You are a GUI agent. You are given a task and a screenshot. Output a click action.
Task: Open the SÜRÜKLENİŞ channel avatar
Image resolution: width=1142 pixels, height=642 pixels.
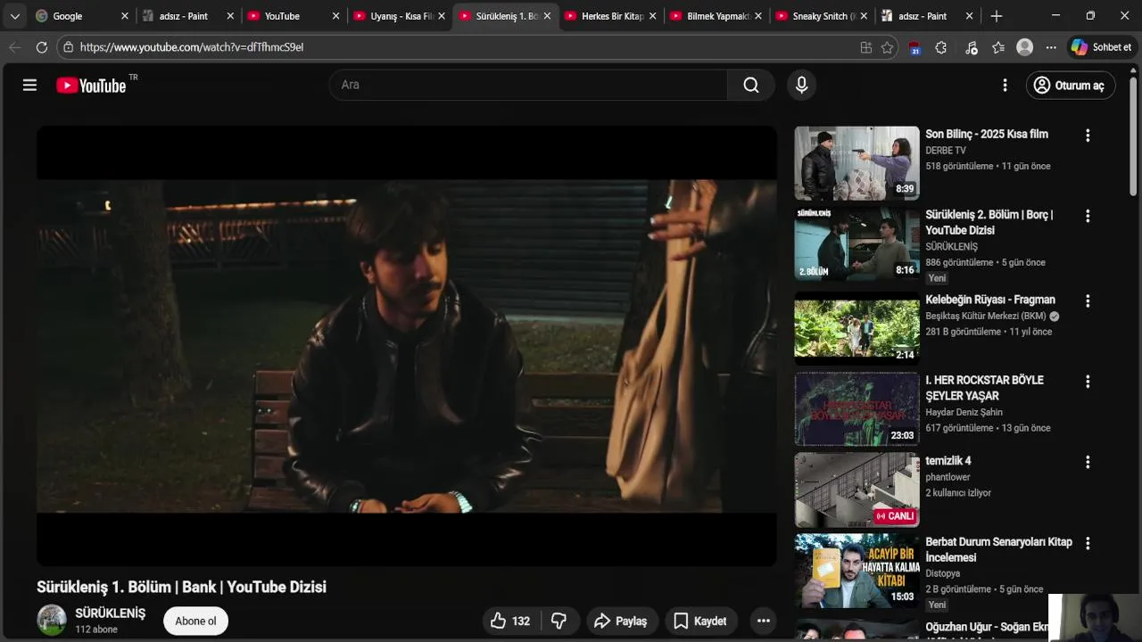pos(52,621)
